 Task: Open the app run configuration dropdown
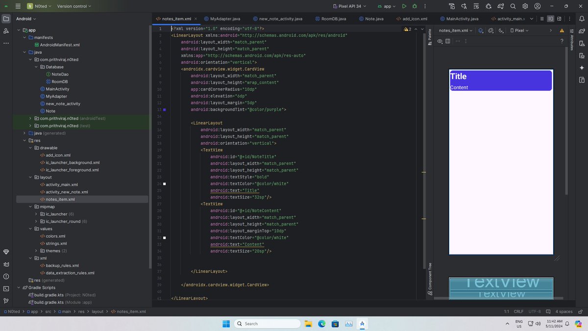(x=387, y=6)
